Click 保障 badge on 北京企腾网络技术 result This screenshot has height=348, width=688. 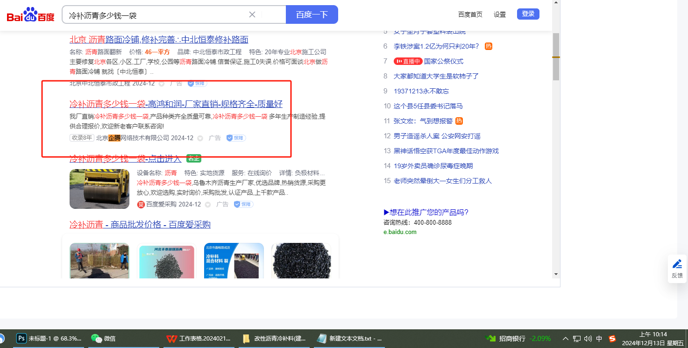[236, 138]
